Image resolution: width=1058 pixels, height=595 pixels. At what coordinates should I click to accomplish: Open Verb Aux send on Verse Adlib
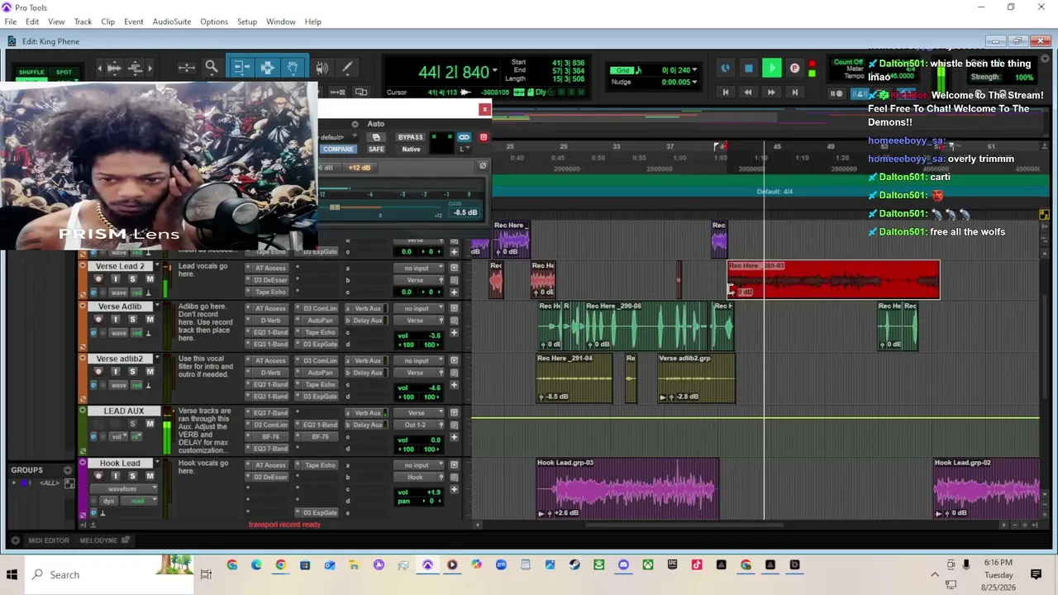tap(368, 308)
